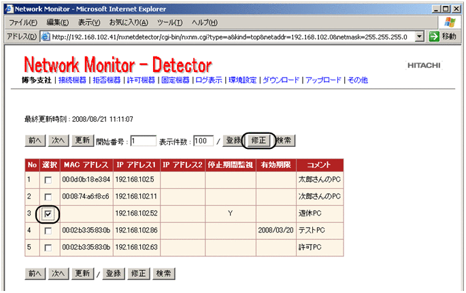Click the IP アドレス1 column header

coord(137,165)
